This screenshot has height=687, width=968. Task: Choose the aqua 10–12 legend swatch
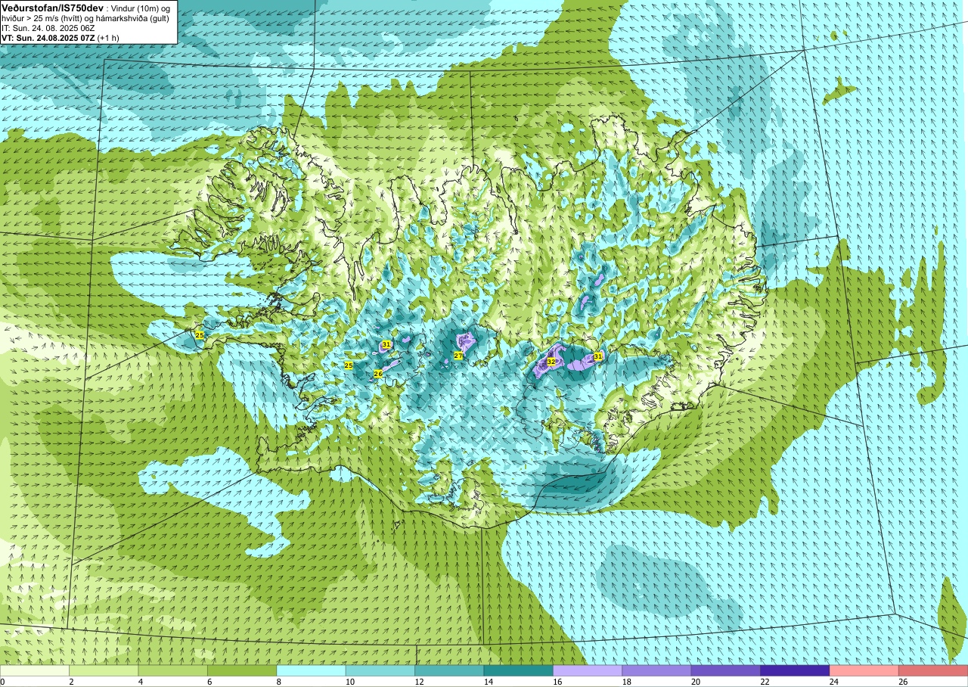(380, 670)
